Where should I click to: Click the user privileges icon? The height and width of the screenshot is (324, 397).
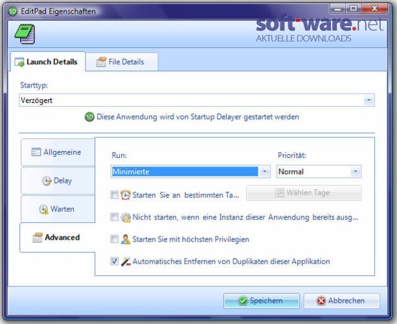point(126,239)
